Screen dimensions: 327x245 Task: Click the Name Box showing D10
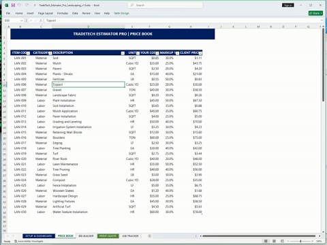pos(12,20)
